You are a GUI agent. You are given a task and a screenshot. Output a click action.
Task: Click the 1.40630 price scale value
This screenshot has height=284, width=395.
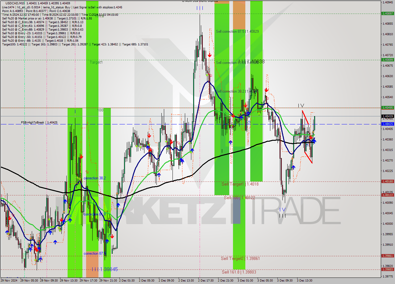click(388, 76)
